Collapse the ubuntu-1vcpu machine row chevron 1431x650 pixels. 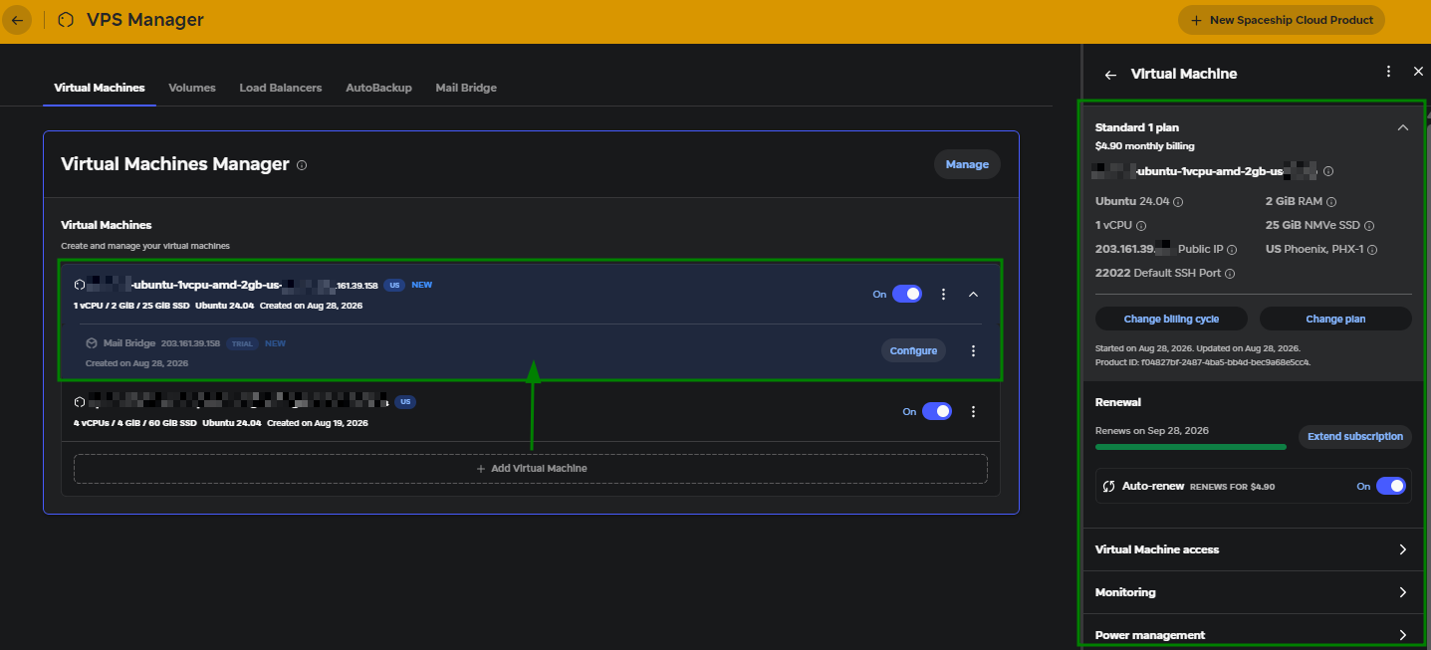(x=974, y=295)
